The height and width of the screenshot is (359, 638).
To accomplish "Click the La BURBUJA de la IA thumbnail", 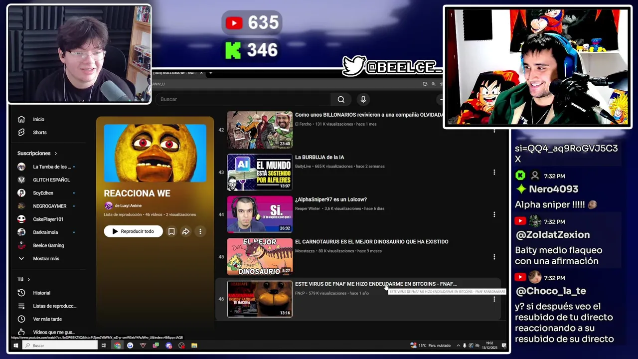I will pos(260,172).
